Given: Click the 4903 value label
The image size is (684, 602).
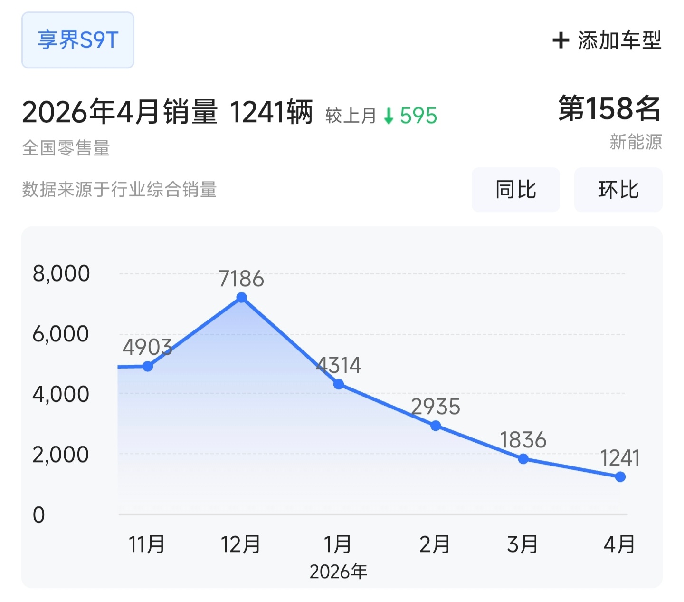Looking at the screenshot, I should [147, 347].
